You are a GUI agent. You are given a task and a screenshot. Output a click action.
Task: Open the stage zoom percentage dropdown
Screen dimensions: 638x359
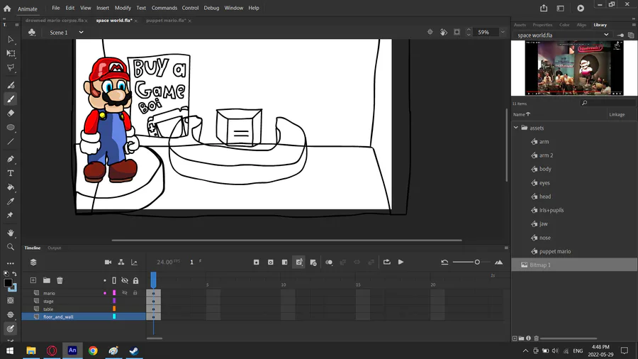503,32
